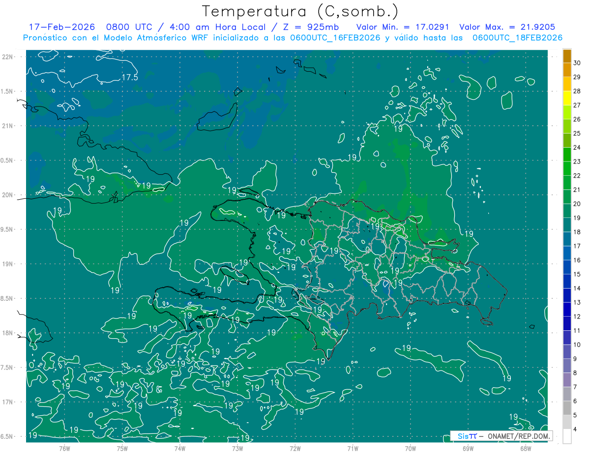590x455 pixels.
Task: Click the '76W' longitude axis label
Action: click(x=64, y=448)
